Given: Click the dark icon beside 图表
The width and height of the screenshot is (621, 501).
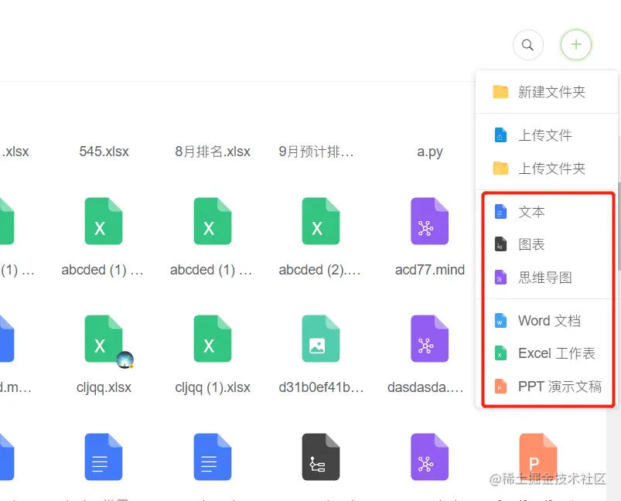Looking at the screenshot, I should click(x=500, y=244).
